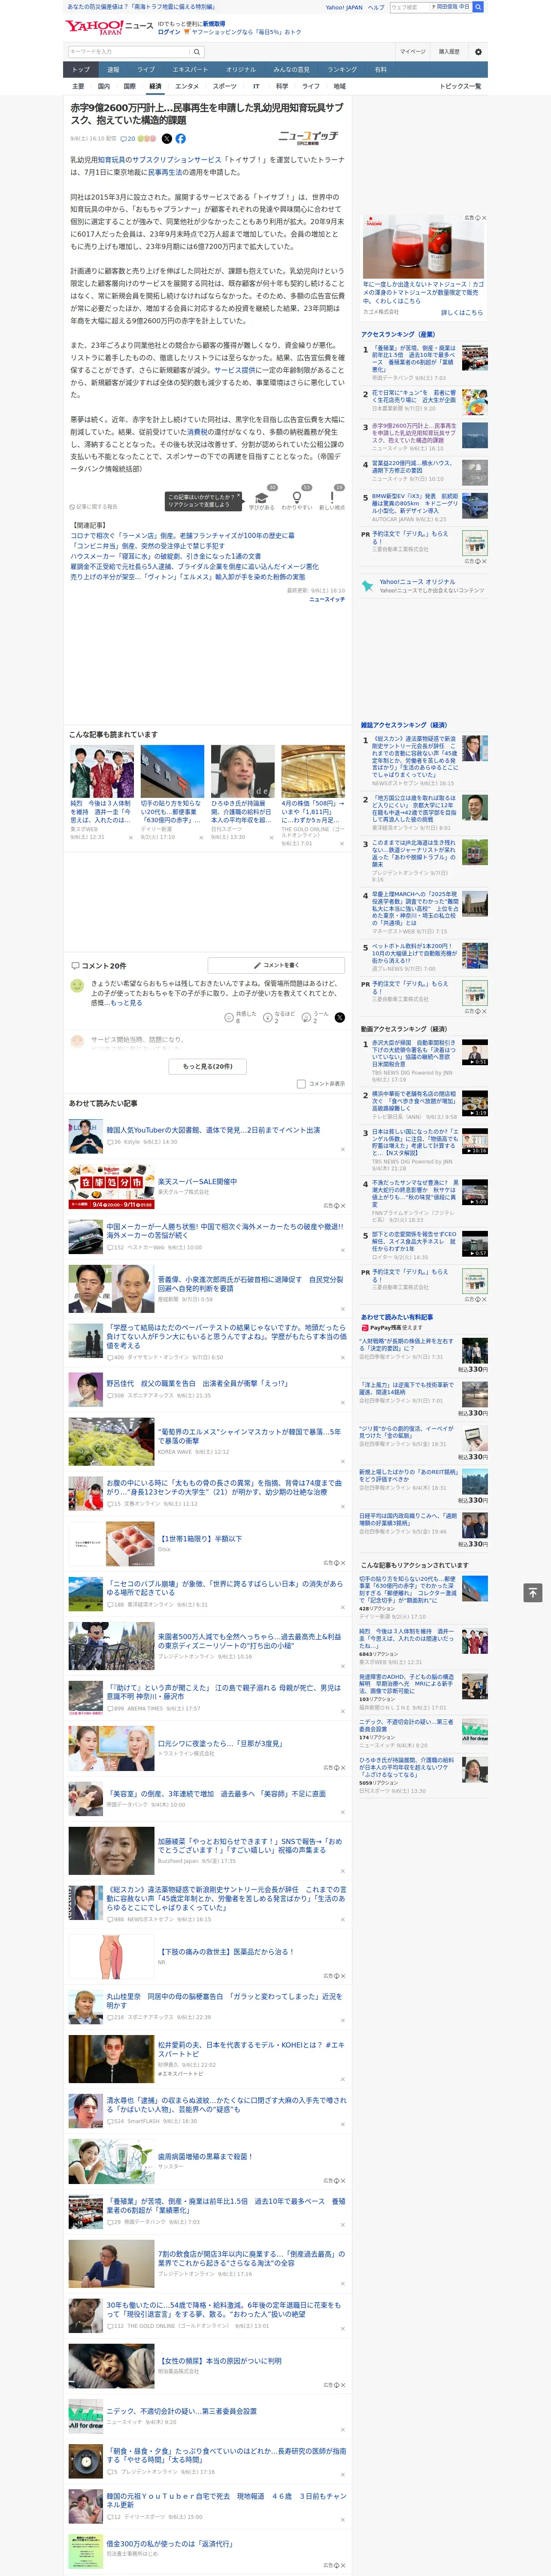Open related article about コンビニ弁当 倒産
Viewport: 551px width, 2576px height.
point(147,546)
